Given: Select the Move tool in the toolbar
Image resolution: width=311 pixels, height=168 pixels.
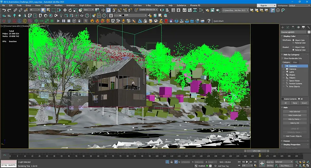Looking at the screenshot, I should (65, 10).
